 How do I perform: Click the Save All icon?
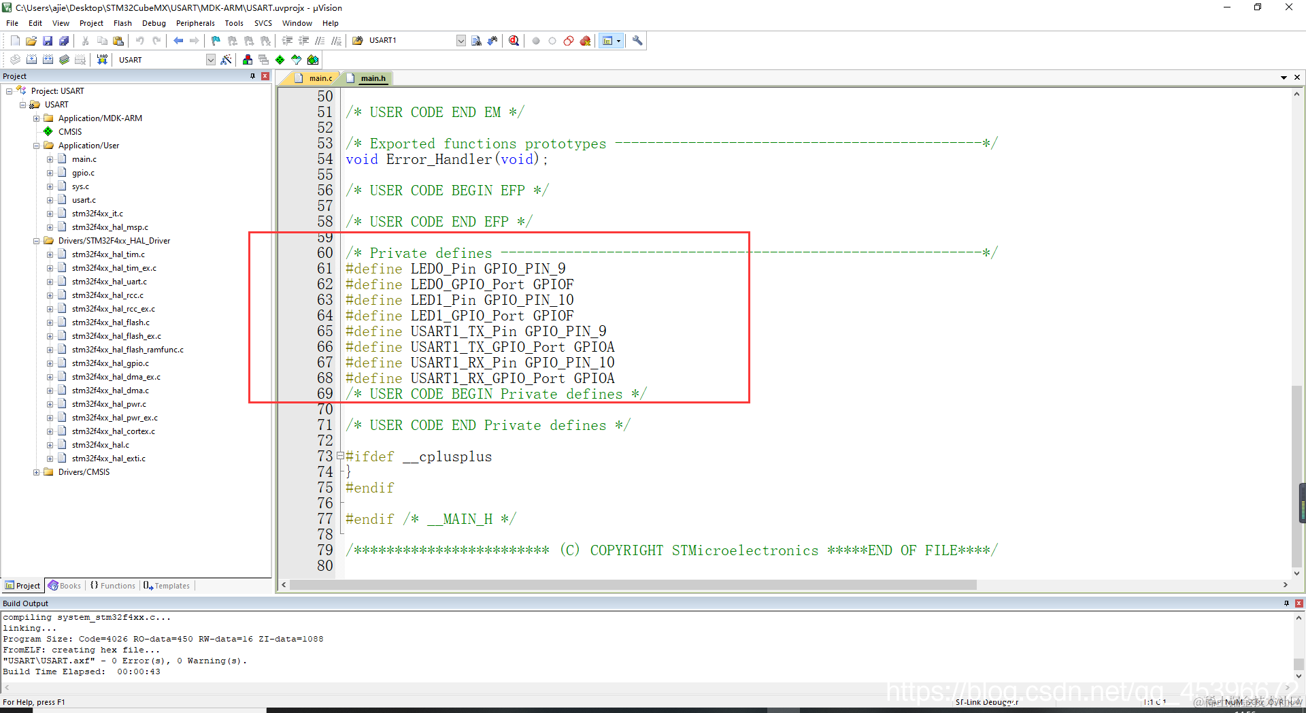(64, 41)
